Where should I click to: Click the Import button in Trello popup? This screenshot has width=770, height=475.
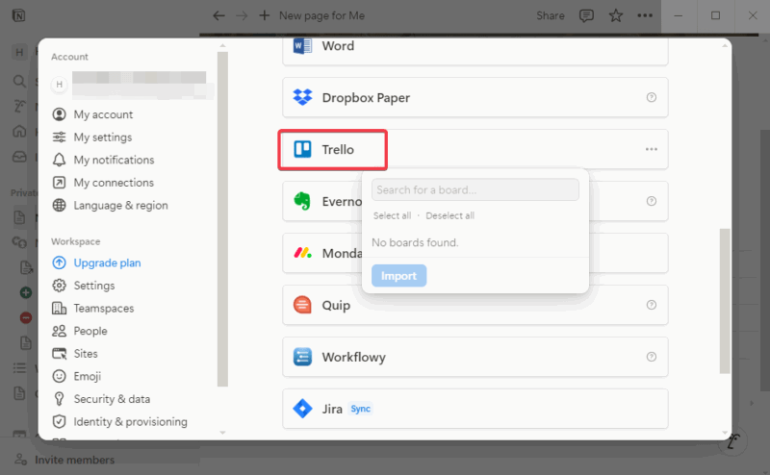(398, 276)
